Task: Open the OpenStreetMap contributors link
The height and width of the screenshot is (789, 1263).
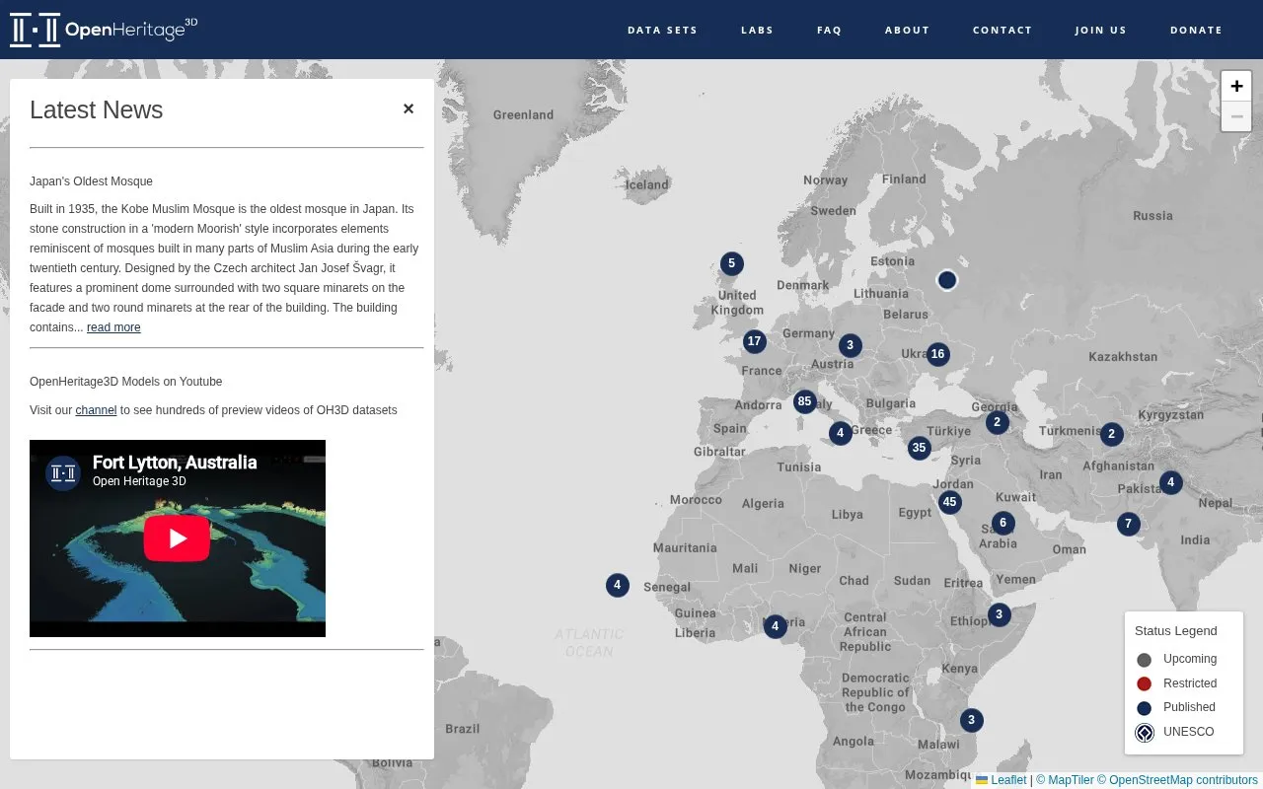Action: (x=1177, y=780)
